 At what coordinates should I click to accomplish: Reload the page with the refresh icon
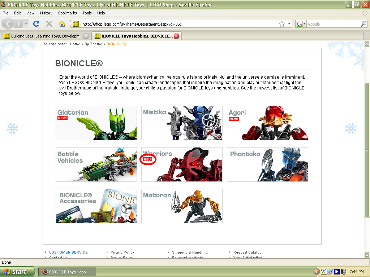coord(36,24)
